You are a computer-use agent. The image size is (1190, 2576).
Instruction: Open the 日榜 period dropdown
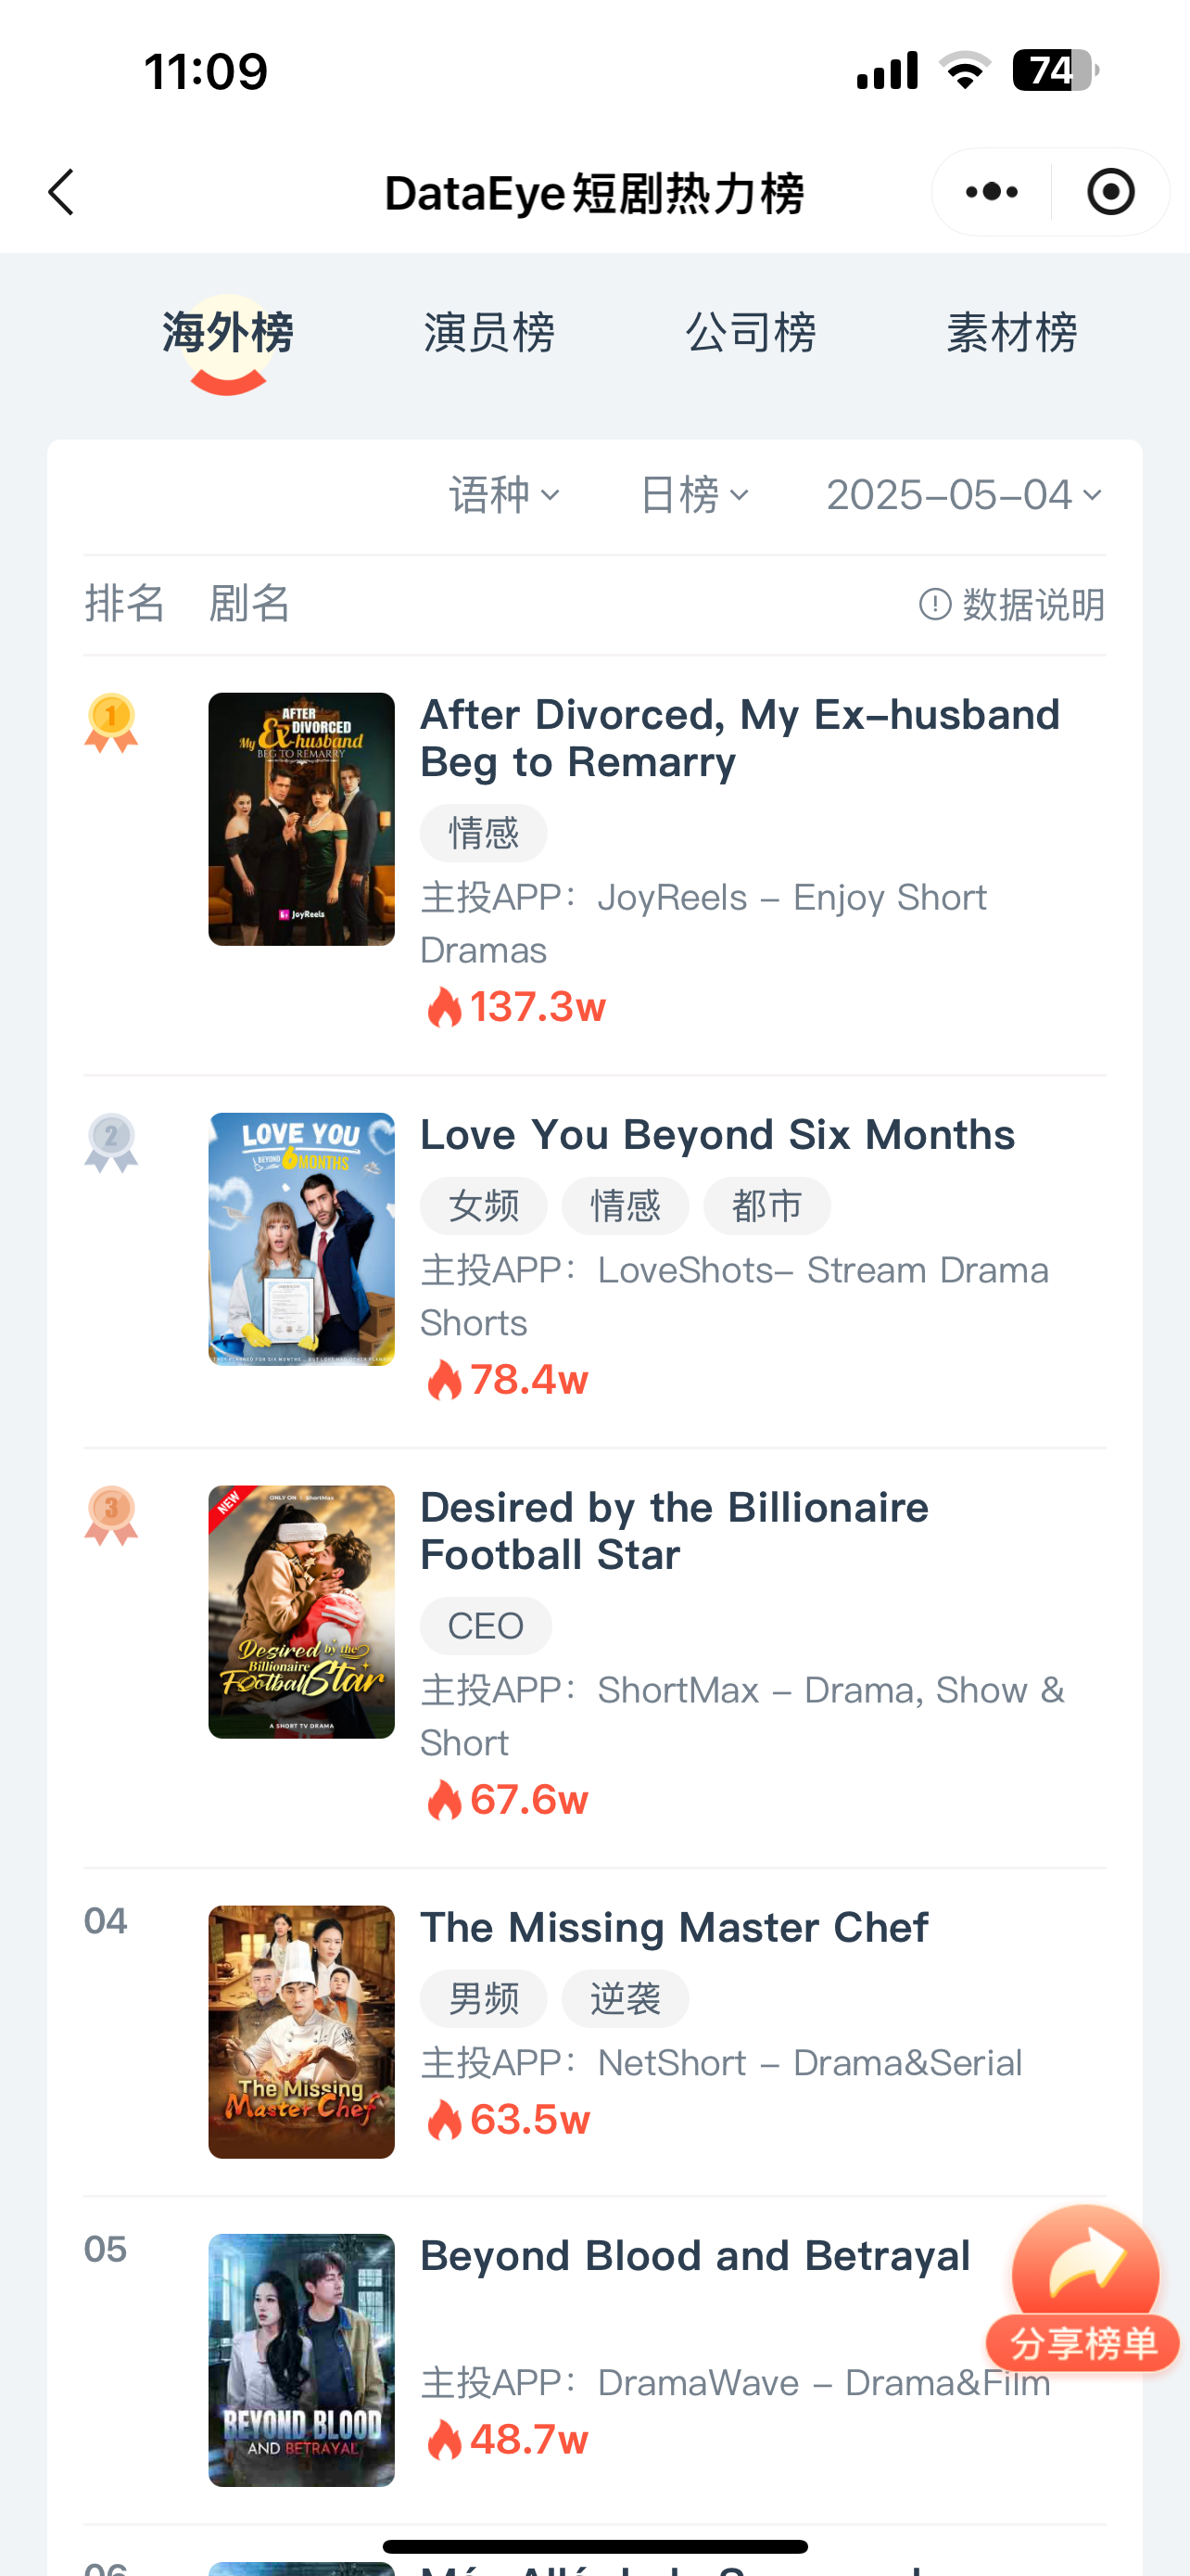(x=693, y=495)
